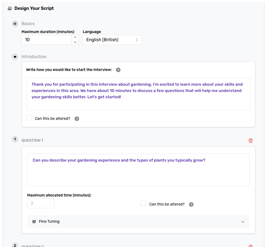Select the Question 1 numbered badge

[x=15, y=139]
